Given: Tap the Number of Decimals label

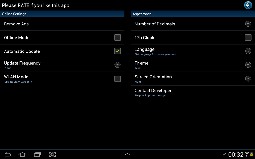Looking at the screenshot, I should pos(155,24).
